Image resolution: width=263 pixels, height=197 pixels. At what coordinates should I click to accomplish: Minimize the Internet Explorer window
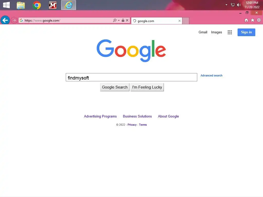[240, 13]
